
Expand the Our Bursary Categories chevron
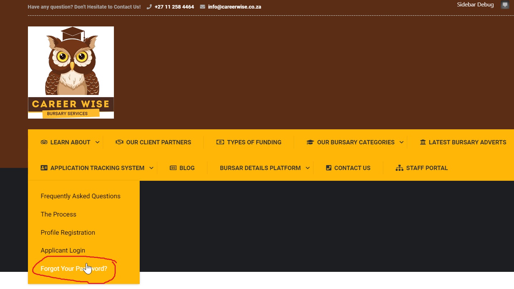[x=402, y=142]
